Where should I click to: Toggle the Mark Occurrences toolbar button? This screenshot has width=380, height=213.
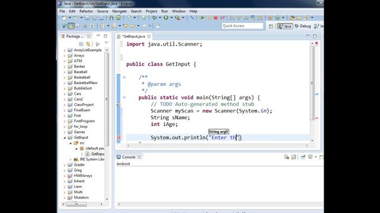(x=71, y=26)
